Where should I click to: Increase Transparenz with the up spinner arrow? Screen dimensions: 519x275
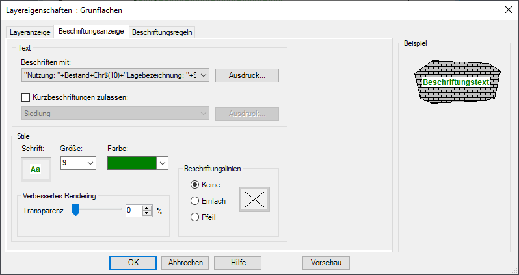point(146,208)
